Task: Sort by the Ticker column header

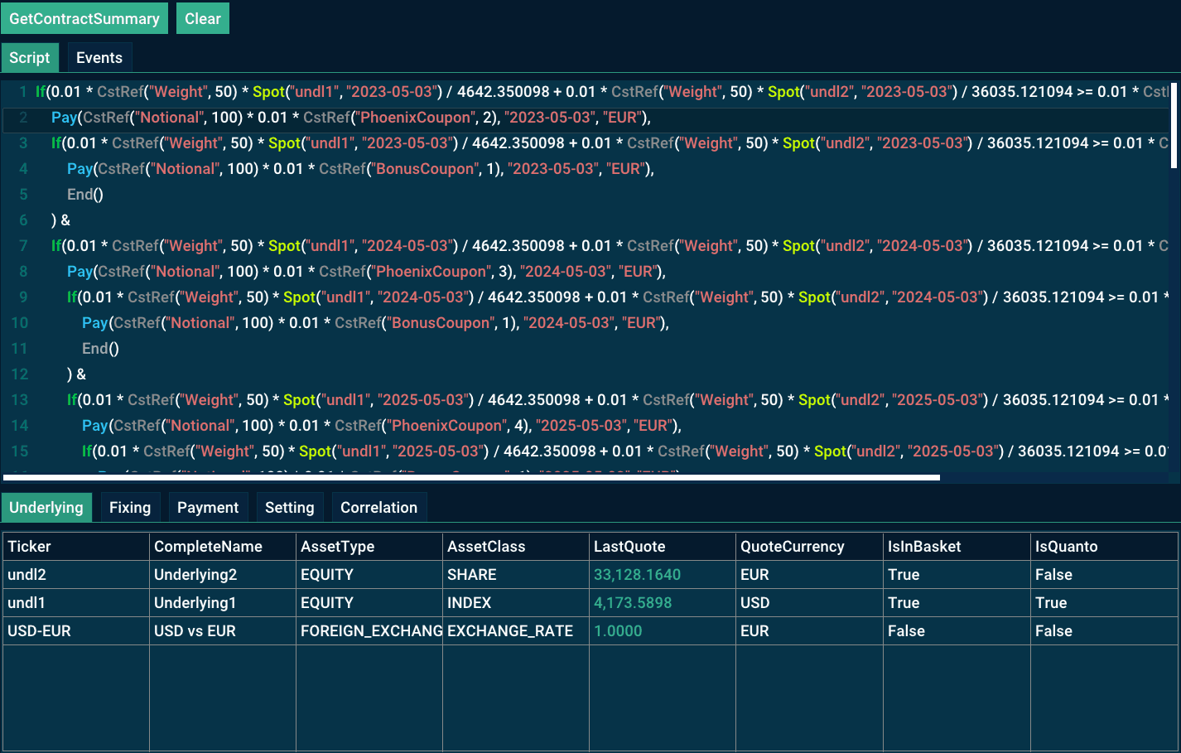Action: coord(75,547)
